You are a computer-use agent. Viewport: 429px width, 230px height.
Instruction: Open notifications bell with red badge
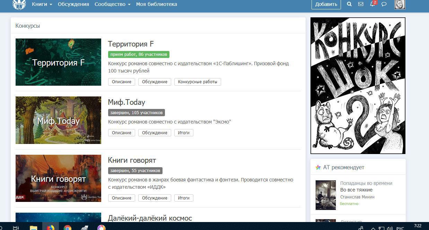coord(373,4)
